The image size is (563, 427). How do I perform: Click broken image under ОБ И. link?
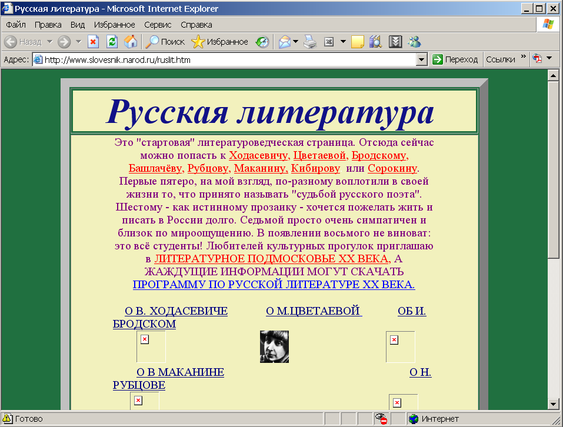(x=401, y=347)
